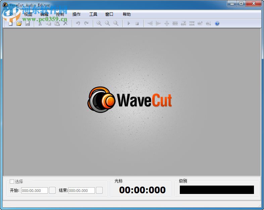This screenshot has width=264, height=210.
Task: Click small button beside 结束 field
Action: [x=99, y=190]
